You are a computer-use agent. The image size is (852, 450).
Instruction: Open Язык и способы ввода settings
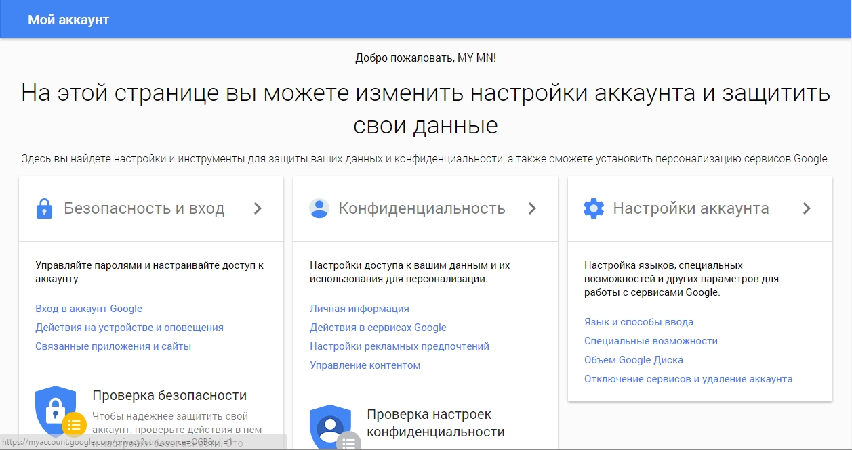click(x=638, y=322)
